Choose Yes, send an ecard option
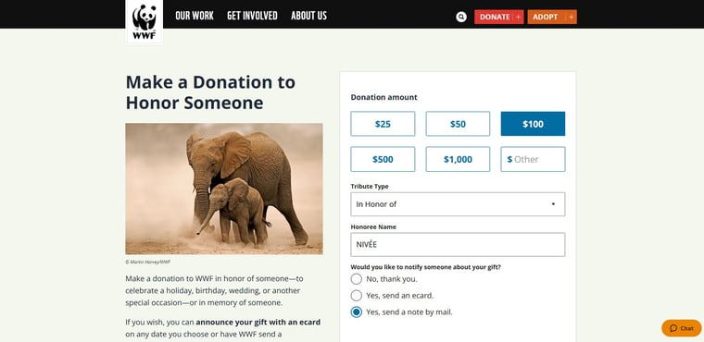 click(356, 296)
